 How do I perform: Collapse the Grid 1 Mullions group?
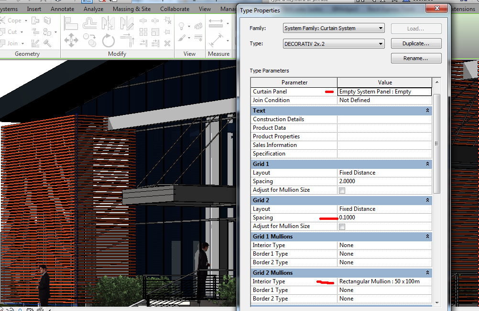(427, 237)
